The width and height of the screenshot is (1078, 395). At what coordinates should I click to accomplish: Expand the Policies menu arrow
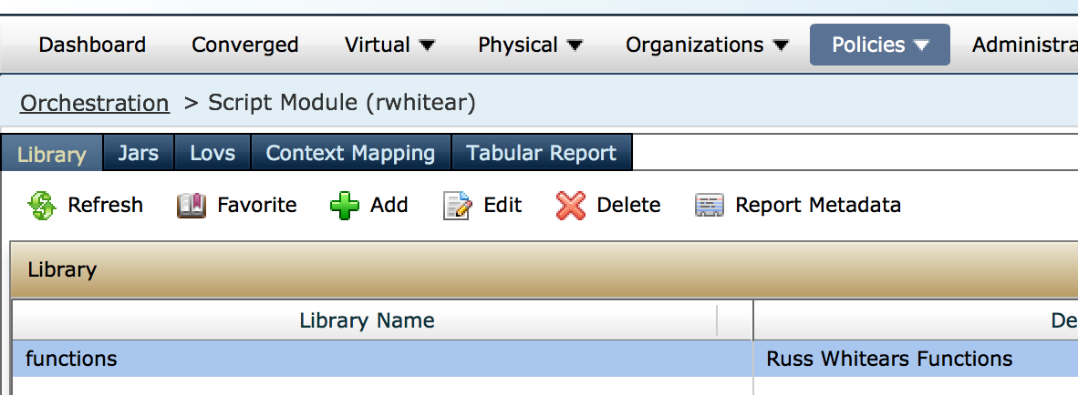tap(921, 46)
